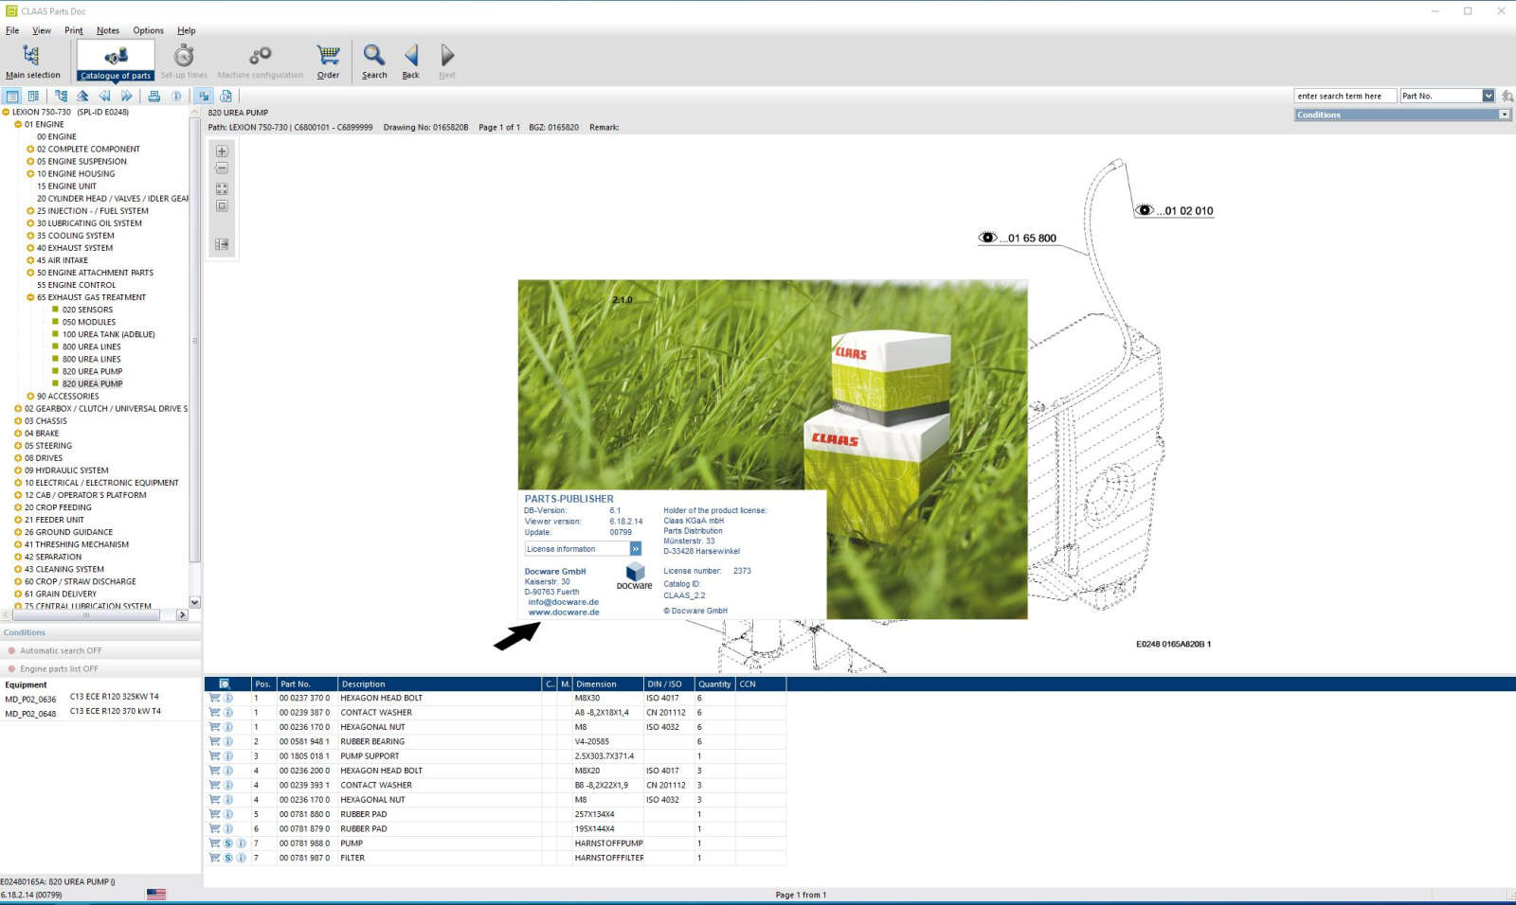Show info for RUBBER BEARING row
1516x905 pixels.
[228, 741]
